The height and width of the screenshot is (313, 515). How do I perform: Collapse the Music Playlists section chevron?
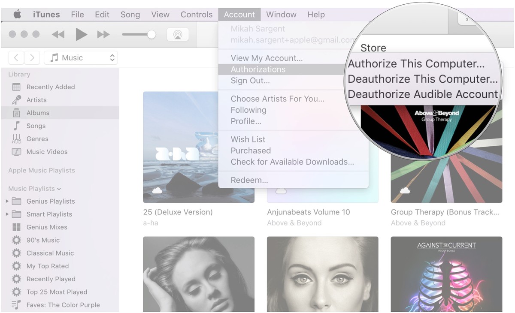click(x=59, y=189)
